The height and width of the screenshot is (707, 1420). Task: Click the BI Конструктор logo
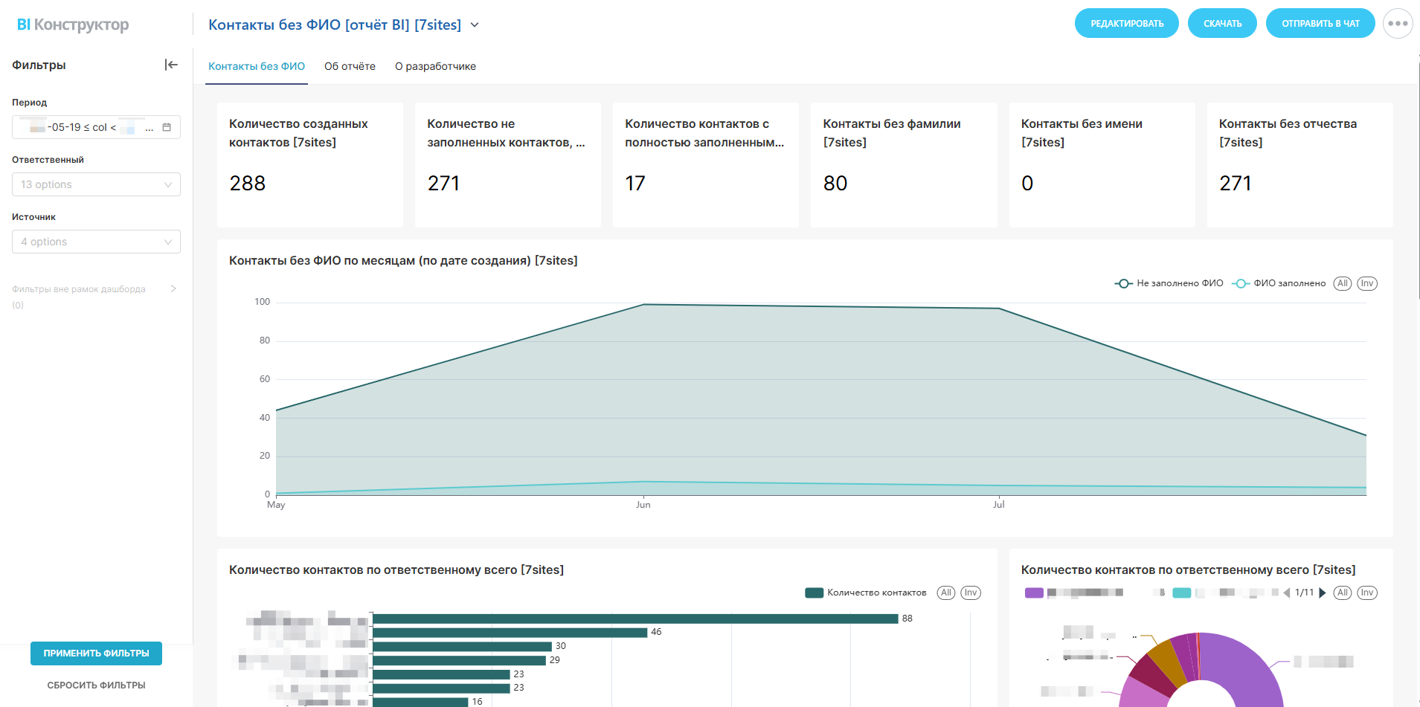click(x=73, y=25)
